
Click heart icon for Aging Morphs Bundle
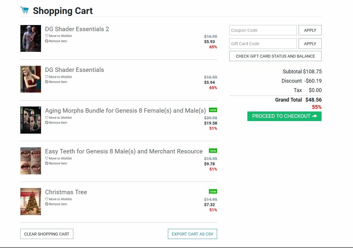[47, 118]
